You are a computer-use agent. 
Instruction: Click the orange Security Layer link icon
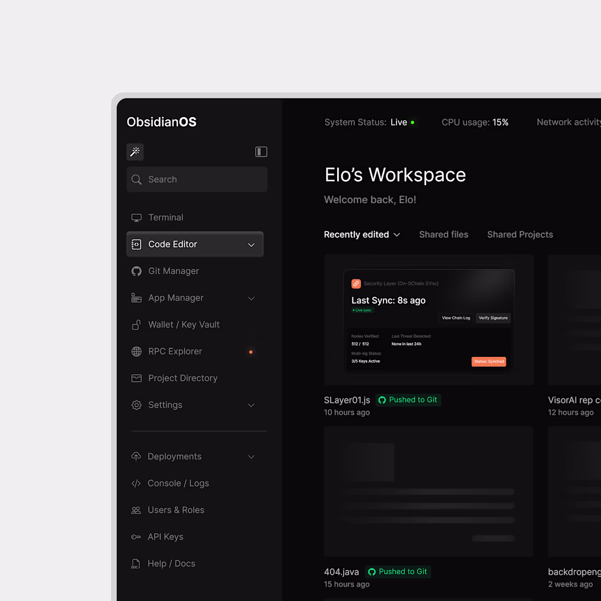click(356, 284)
